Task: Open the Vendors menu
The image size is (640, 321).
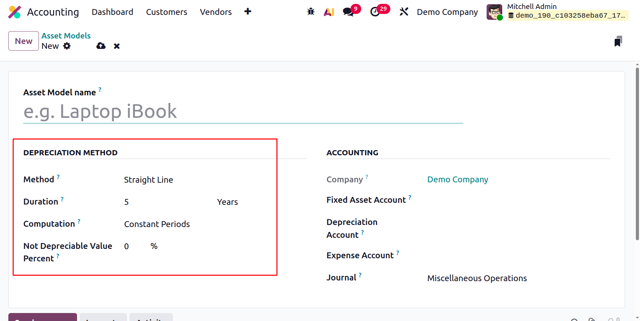Action: click(216, 12)
